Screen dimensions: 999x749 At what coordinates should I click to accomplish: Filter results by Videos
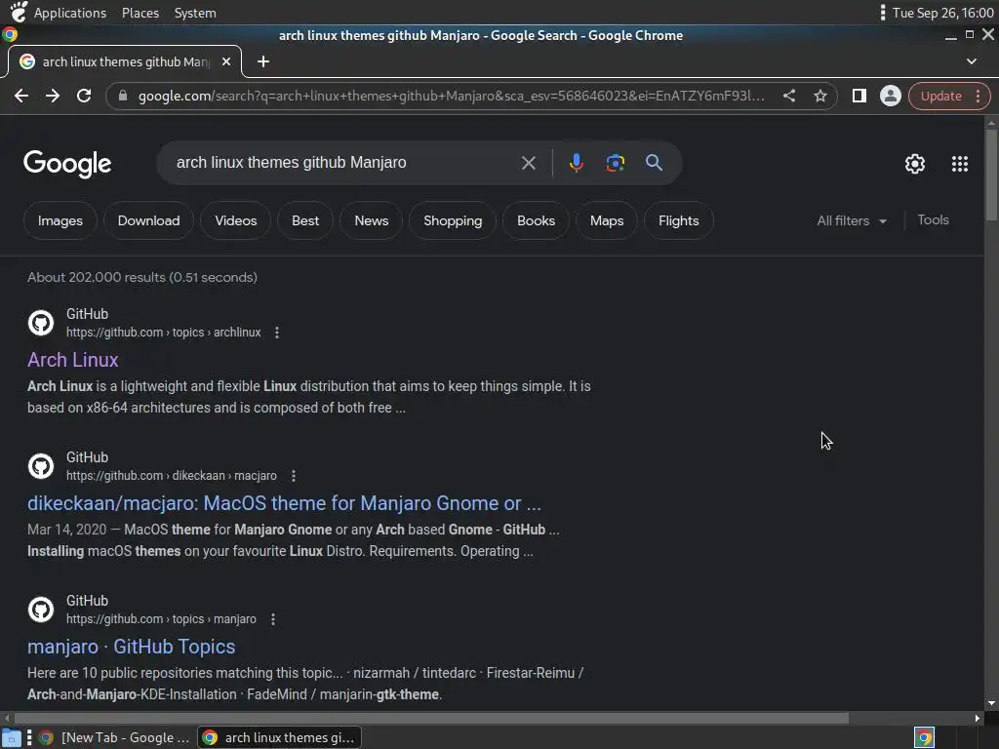click(x=236, y=220)
